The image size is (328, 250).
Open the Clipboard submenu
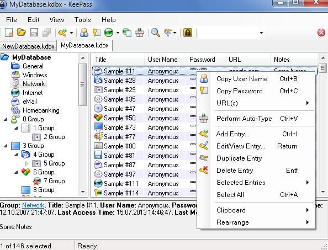256,210
